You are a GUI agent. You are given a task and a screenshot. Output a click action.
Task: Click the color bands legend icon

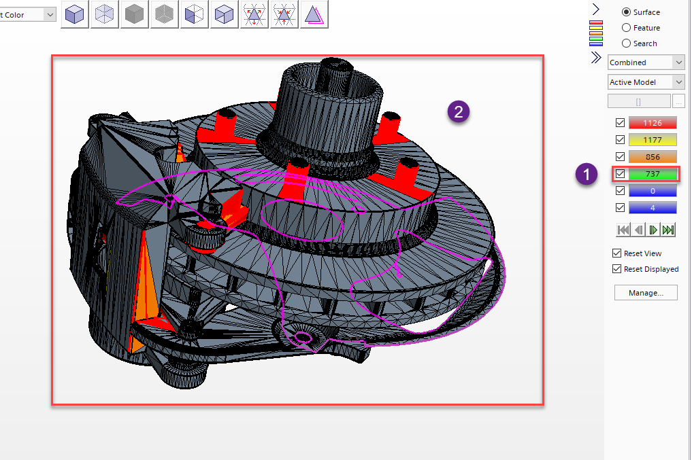tap(596, 33)
